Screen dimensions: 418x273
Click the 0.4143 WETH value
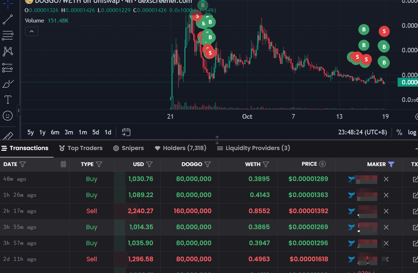pos(260,195)
